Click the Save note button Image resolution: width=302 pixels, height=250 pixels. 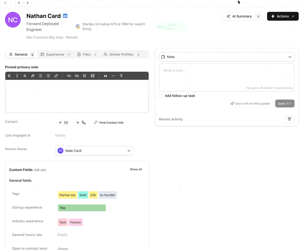285,103
